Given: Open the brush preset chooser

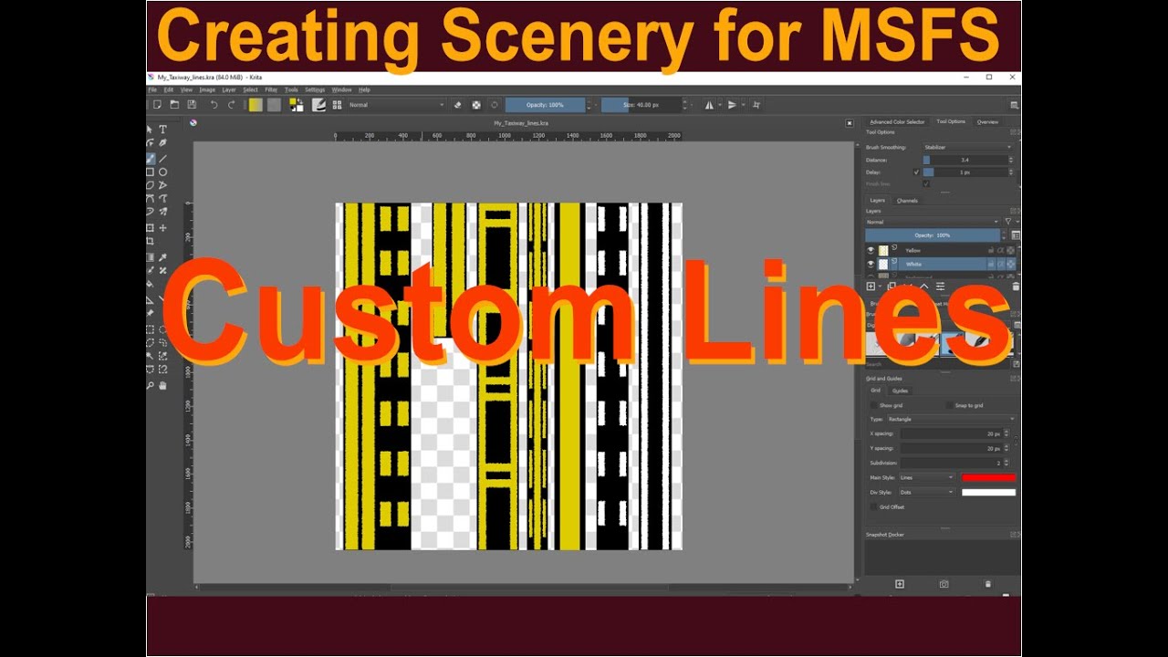Looking at the screenshot, I should (x=338, y=105).
